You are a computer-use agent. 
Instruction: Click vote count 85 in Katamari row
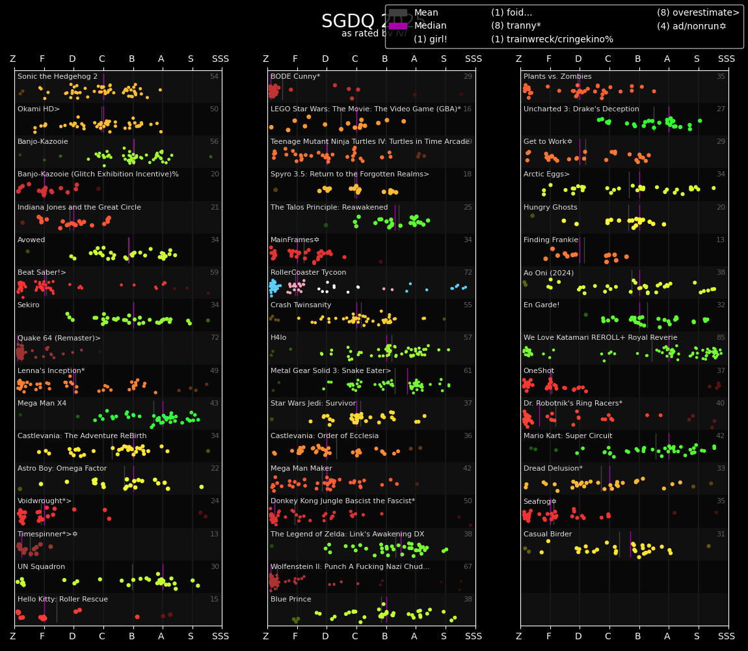(x=720, y=338)
